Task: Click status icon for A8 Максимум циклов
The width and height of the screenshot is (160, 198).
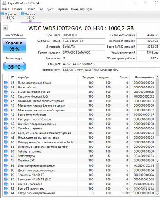Action: pyautogui.click(x=6, y=110)
